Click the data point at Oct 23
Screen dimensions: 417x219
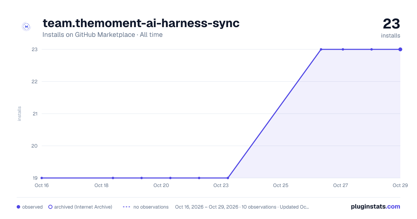pyautogui.click(x=228, y=178)
